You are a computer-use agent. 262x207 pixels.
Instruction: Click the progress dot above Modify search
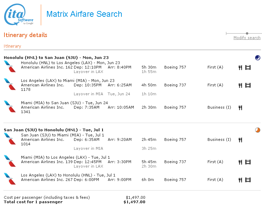coord(247,33)
